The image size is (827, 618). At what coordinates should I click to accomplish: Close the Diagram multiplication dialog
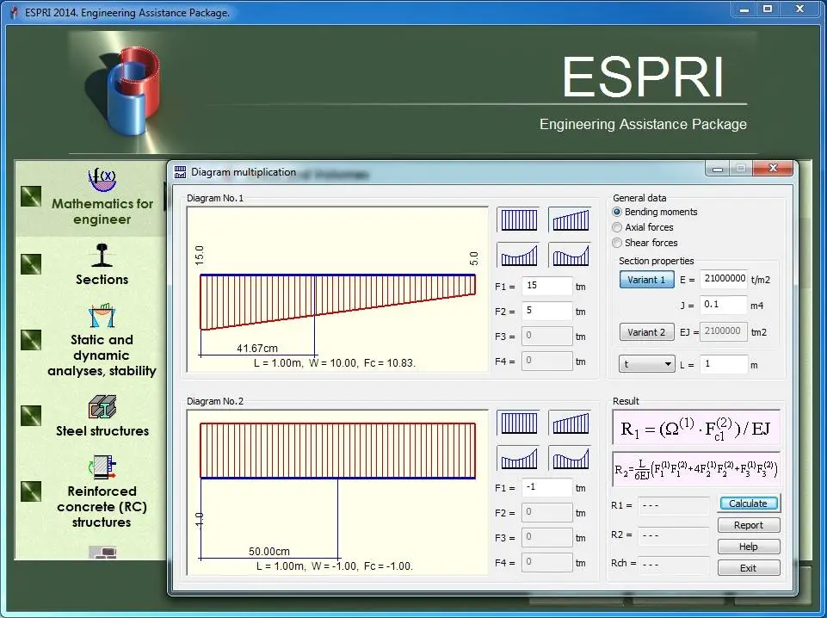773,168
